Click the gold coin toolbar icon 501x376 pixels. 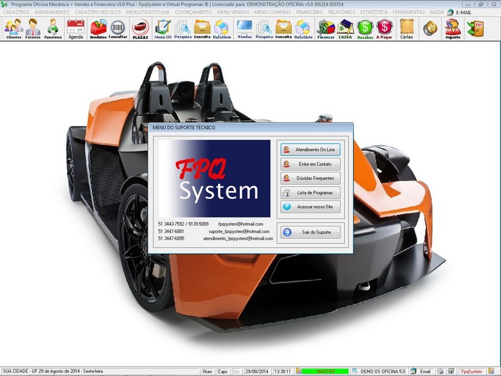[x=430, y=28]
